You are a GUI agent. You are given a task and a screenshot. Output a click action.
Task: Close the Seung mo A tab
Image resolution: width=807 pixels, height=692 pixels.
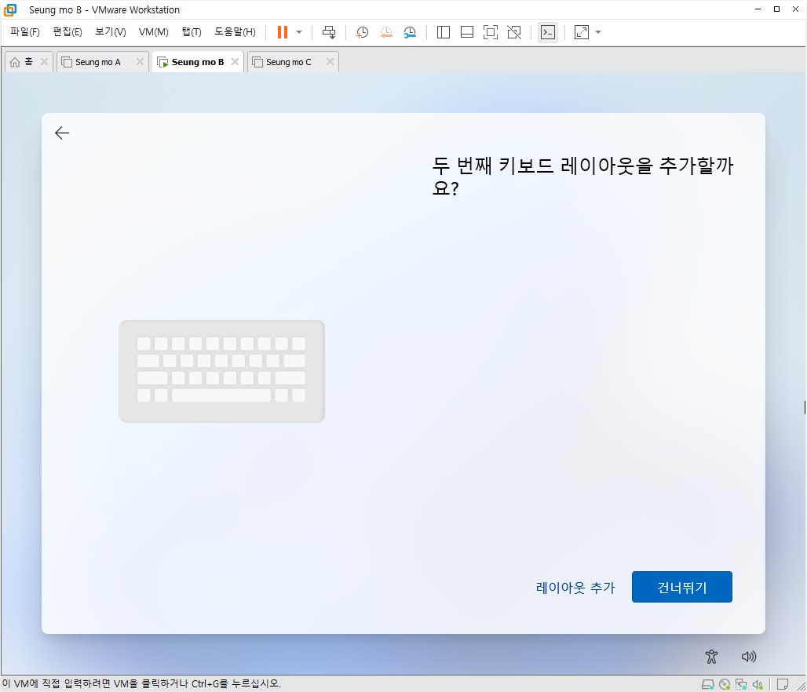(x=140, y=62)
